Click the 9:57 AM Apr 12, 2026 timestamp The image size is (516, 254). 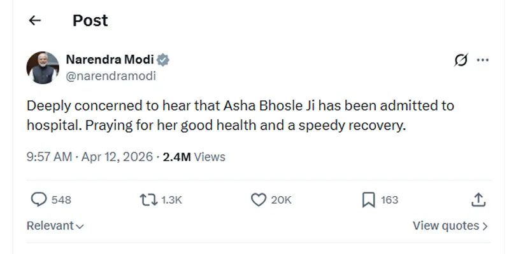point(90,156)
